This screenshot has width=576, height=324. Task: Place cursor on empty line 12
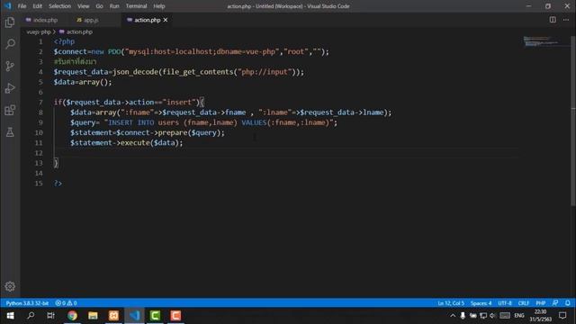click(x=286, y=153)
